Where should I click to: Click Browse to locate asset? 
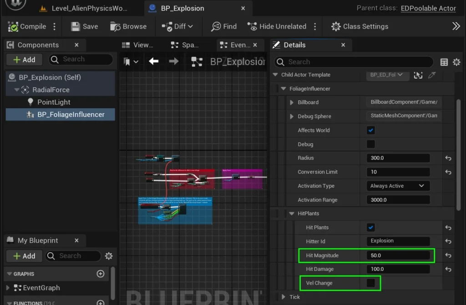(129, 26)
